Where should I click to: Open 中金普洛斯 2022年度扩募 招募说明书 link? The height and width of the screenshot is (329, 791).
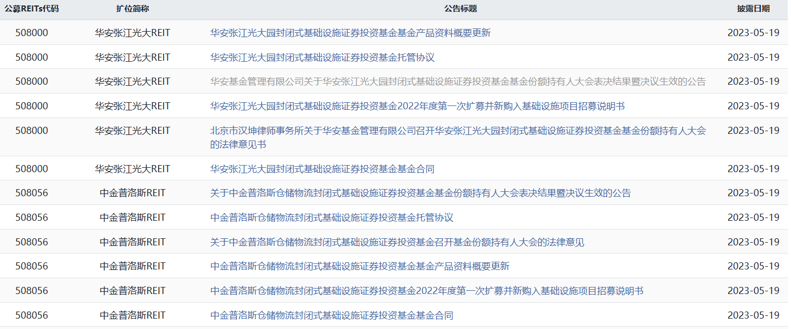click(427, 291)
